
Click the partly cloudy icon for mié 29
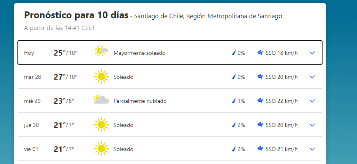click(x=101, y=101)
